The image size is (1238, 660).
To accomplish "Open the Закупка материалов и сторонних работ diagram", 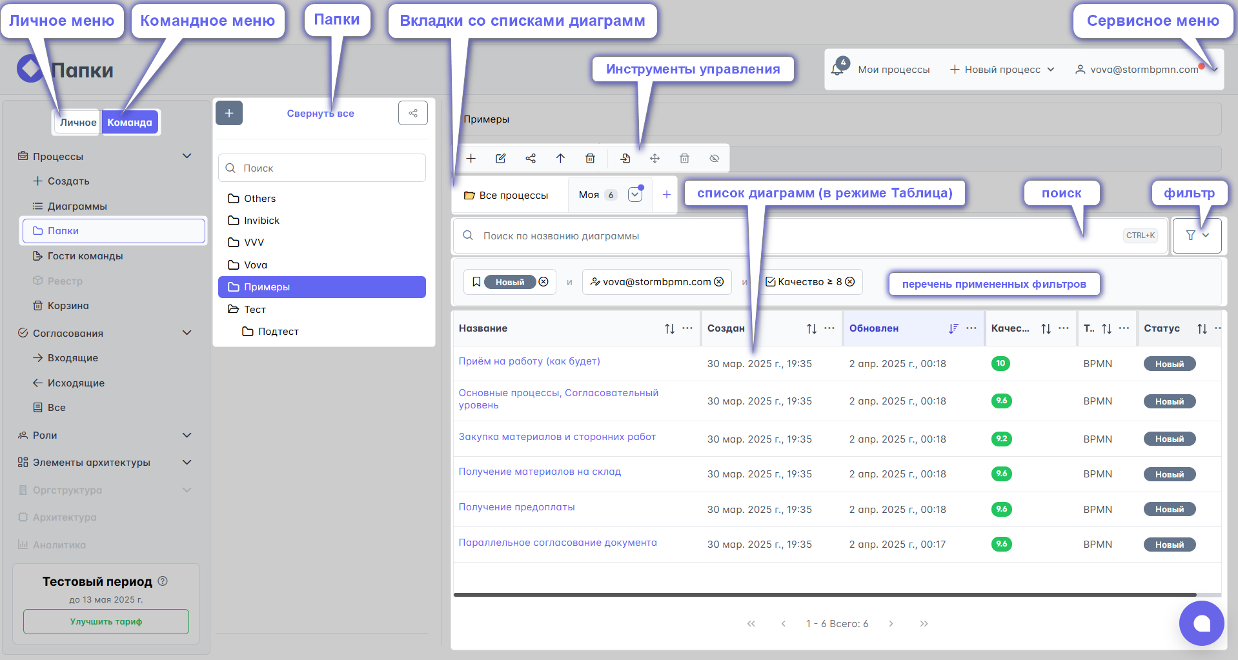I will click(x=557, y=437).
